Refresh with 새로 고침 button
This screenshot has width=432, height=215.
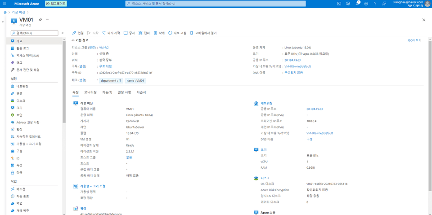click(177, 33)
